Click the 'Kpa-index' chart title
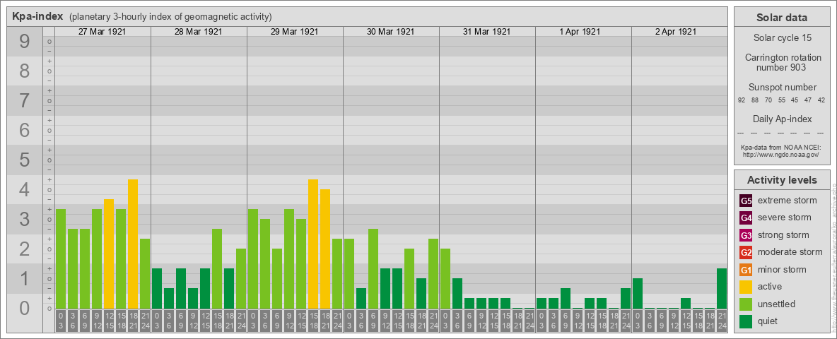The height and width of the screenshot is (339, 837). (37, 16)
